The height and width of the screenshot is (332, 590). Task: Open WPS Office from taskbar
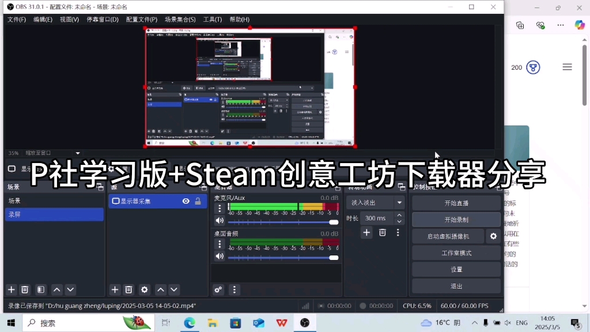coord(281,323)
